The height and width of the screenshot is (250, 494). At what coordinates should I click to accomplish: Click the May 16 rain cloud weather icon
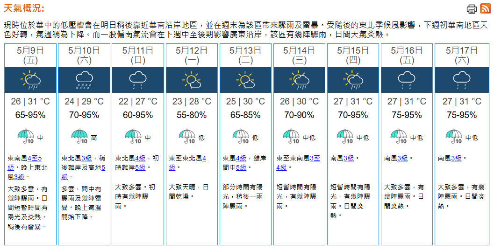(407, 80)
